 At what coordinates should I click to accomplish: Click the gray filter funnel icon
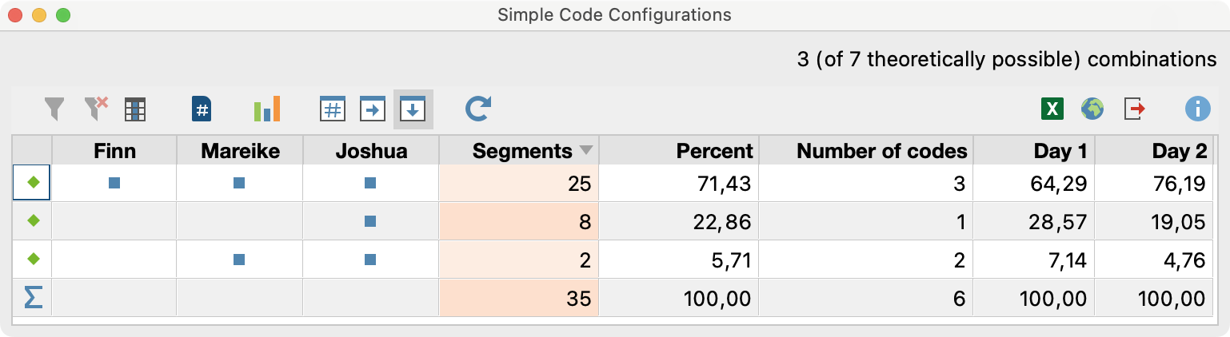(x=54, y=109)
